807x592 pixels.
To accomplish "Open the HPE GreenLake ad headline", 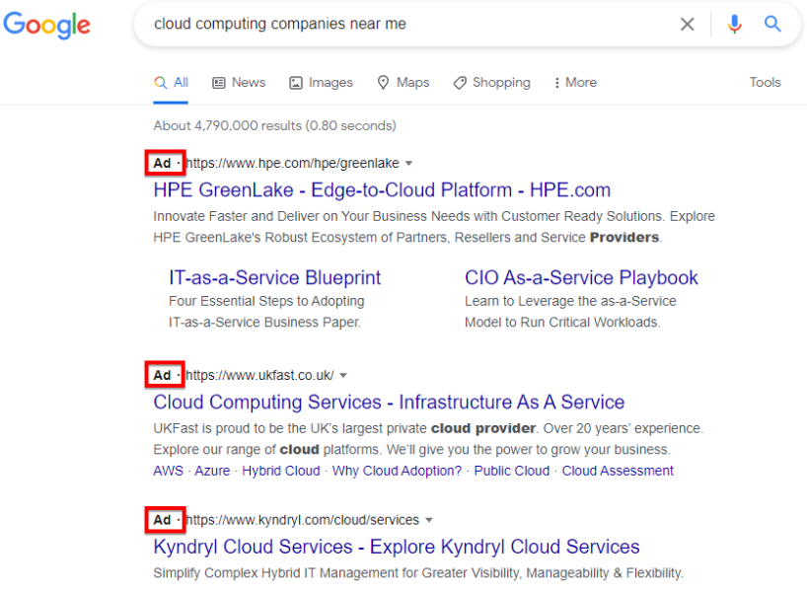I will pos(381,189).
